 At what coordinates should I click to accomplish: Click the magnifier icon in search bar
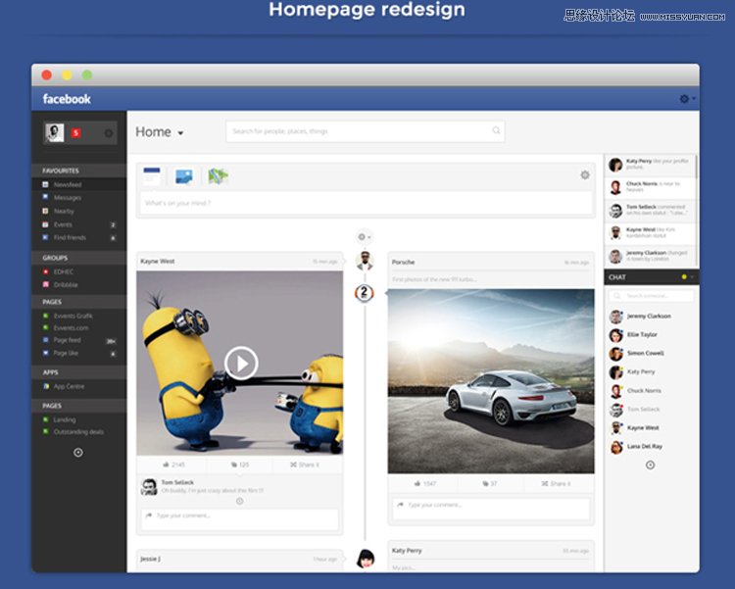pyautogui.click(x=496, y=130)
